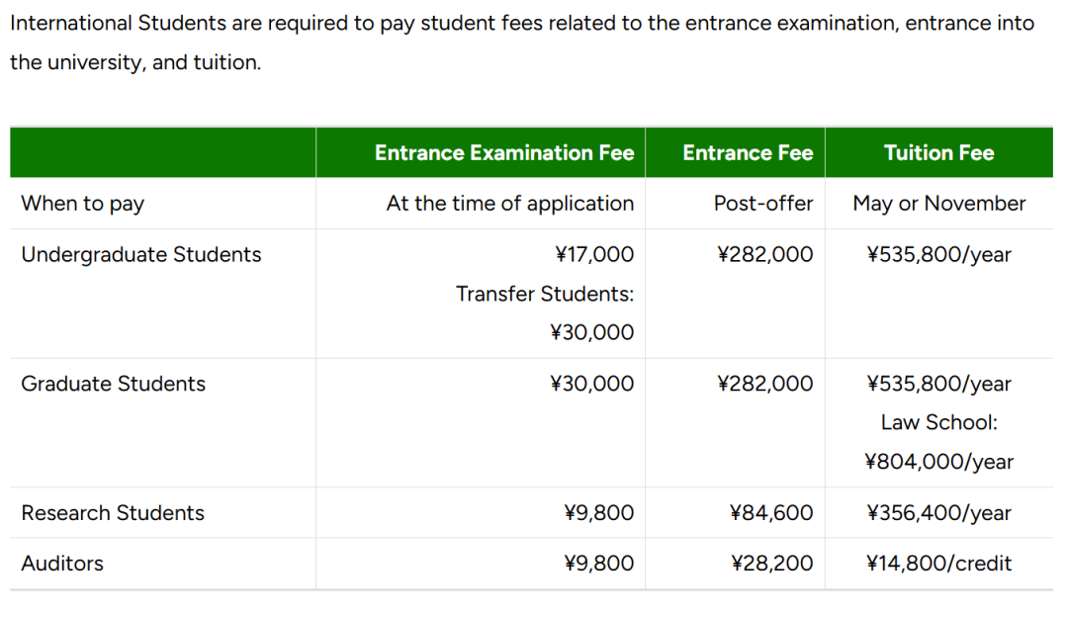The height and width of the screenshot is (617, 1068).
Task: Select the Undergraduate Students row label
Action: tap(141, 255)
